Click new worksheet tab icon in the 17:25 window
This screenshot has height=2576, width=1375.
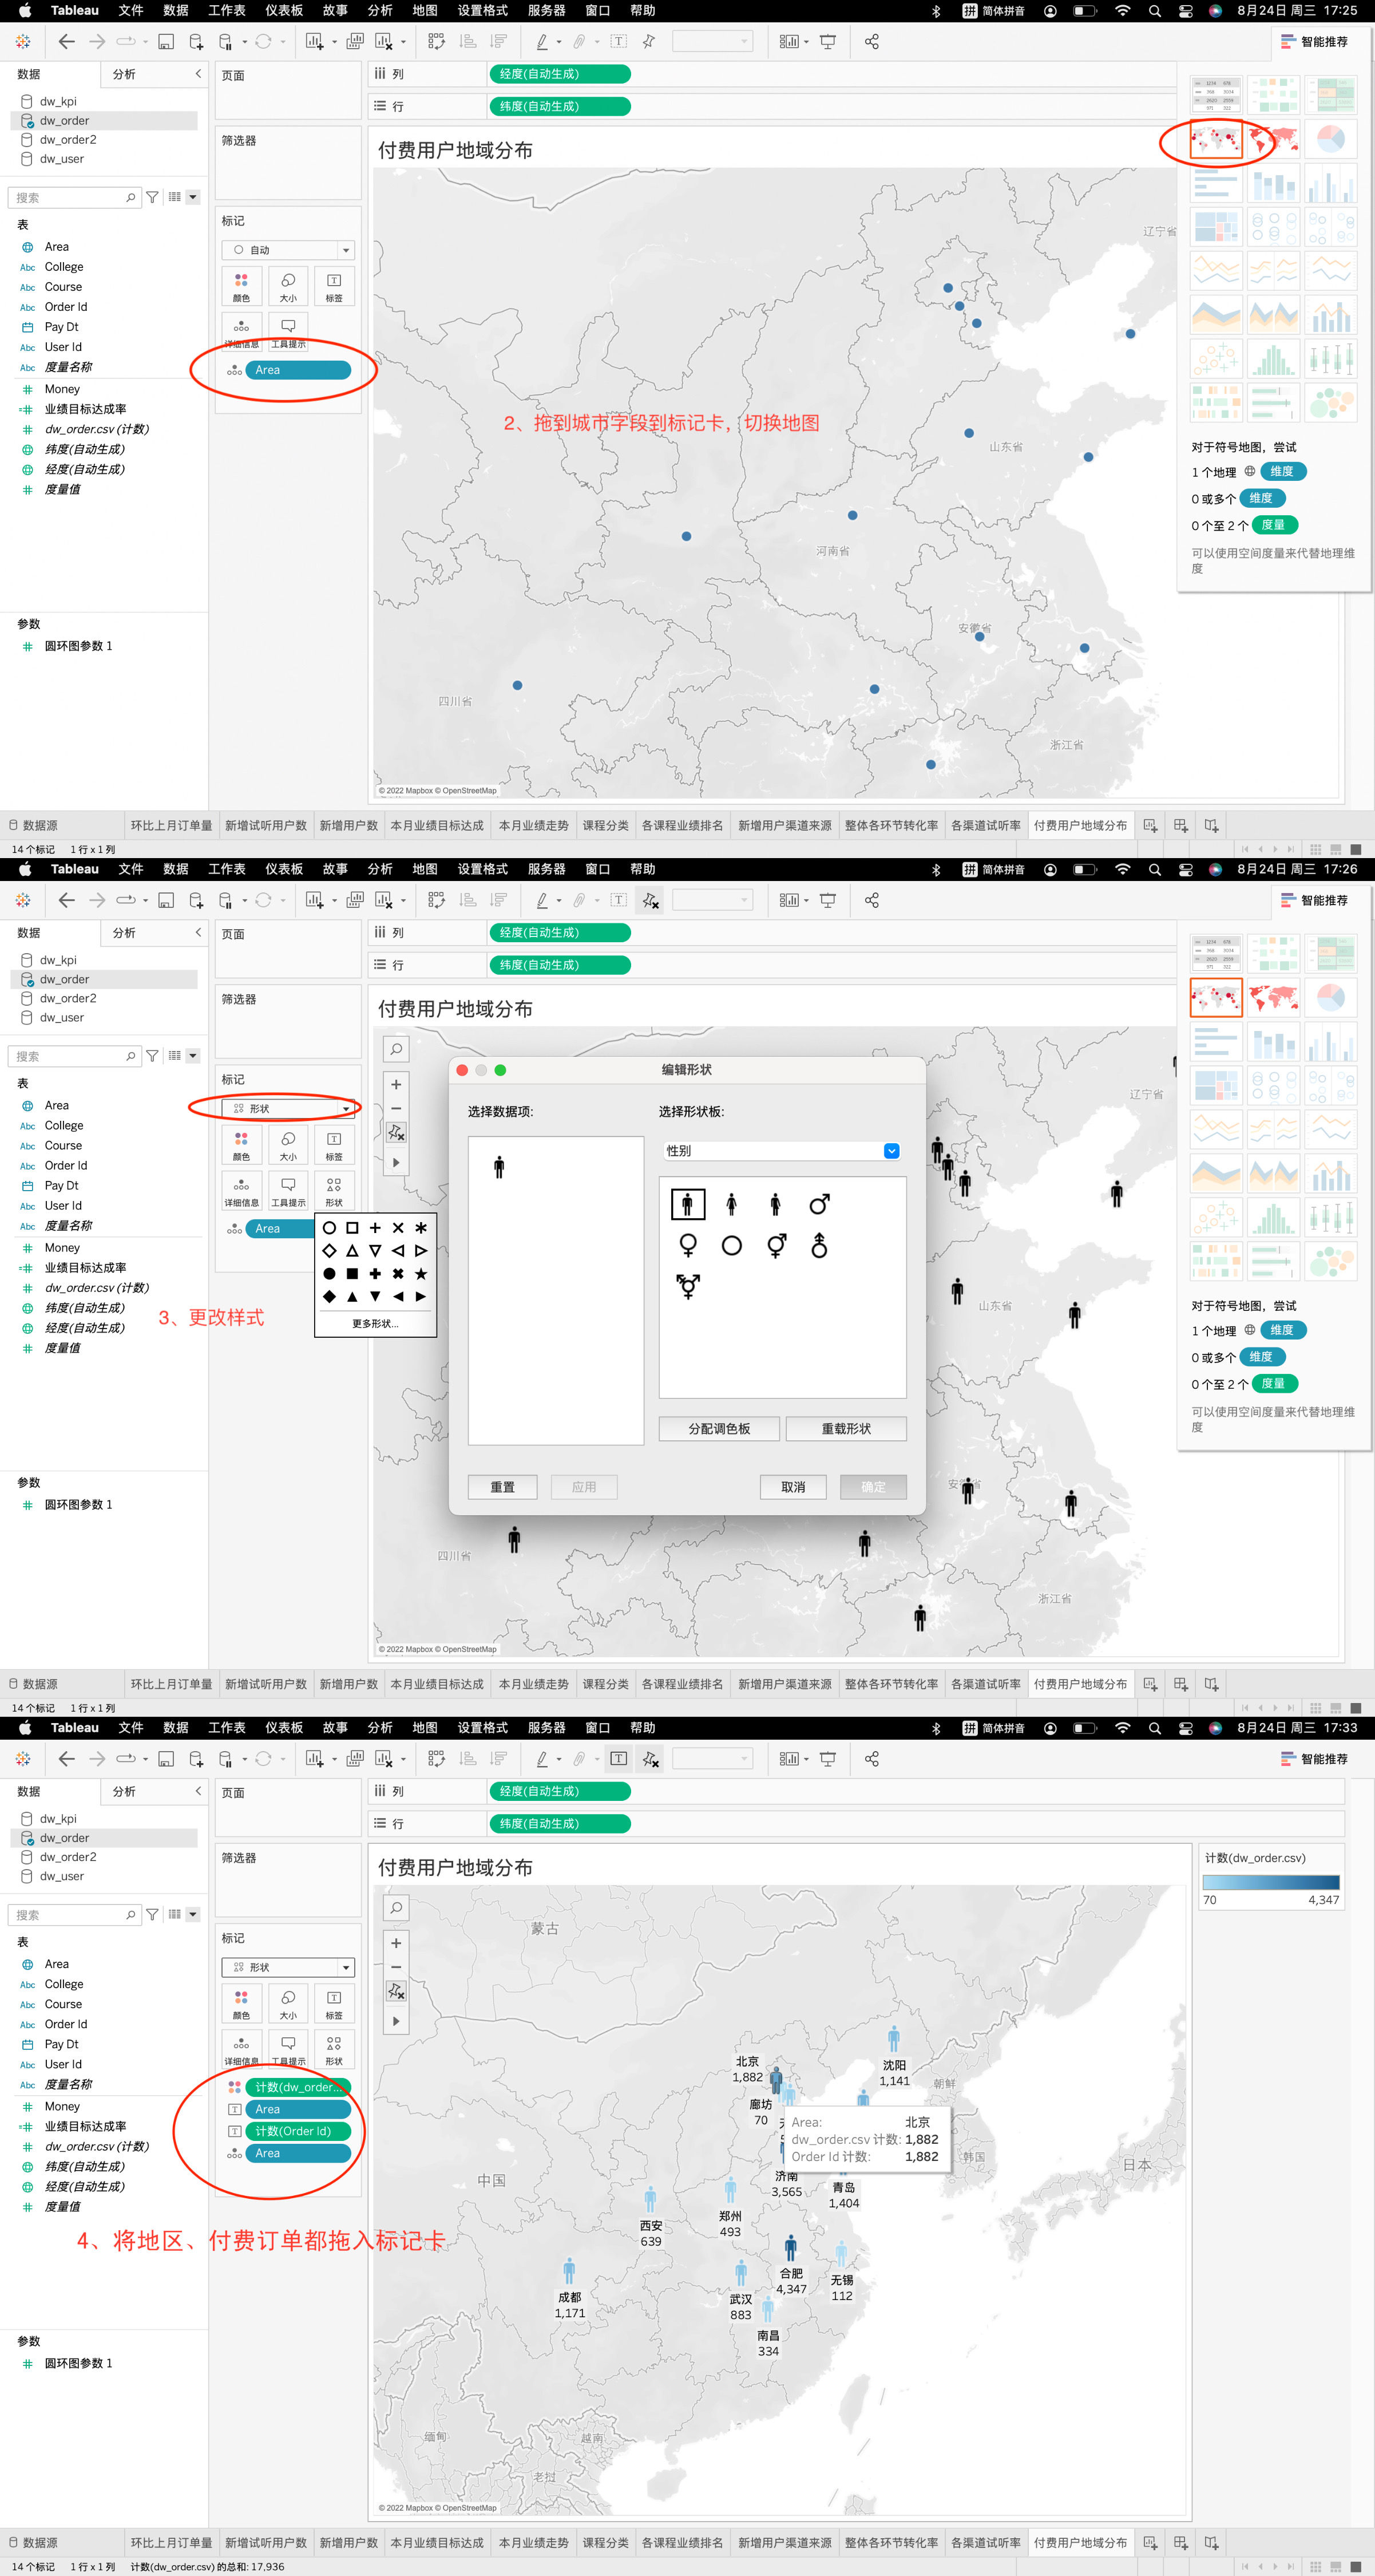pos(1150,825)
